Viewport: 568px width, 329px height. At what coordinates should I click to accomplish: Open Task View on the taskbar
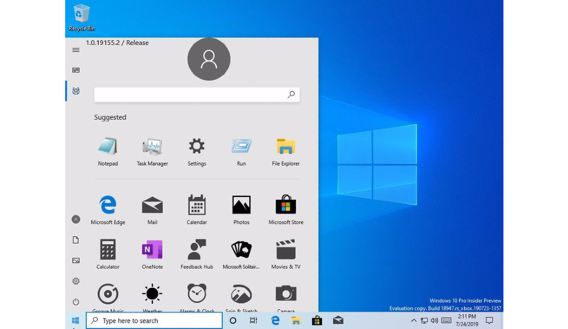[254, 321]
